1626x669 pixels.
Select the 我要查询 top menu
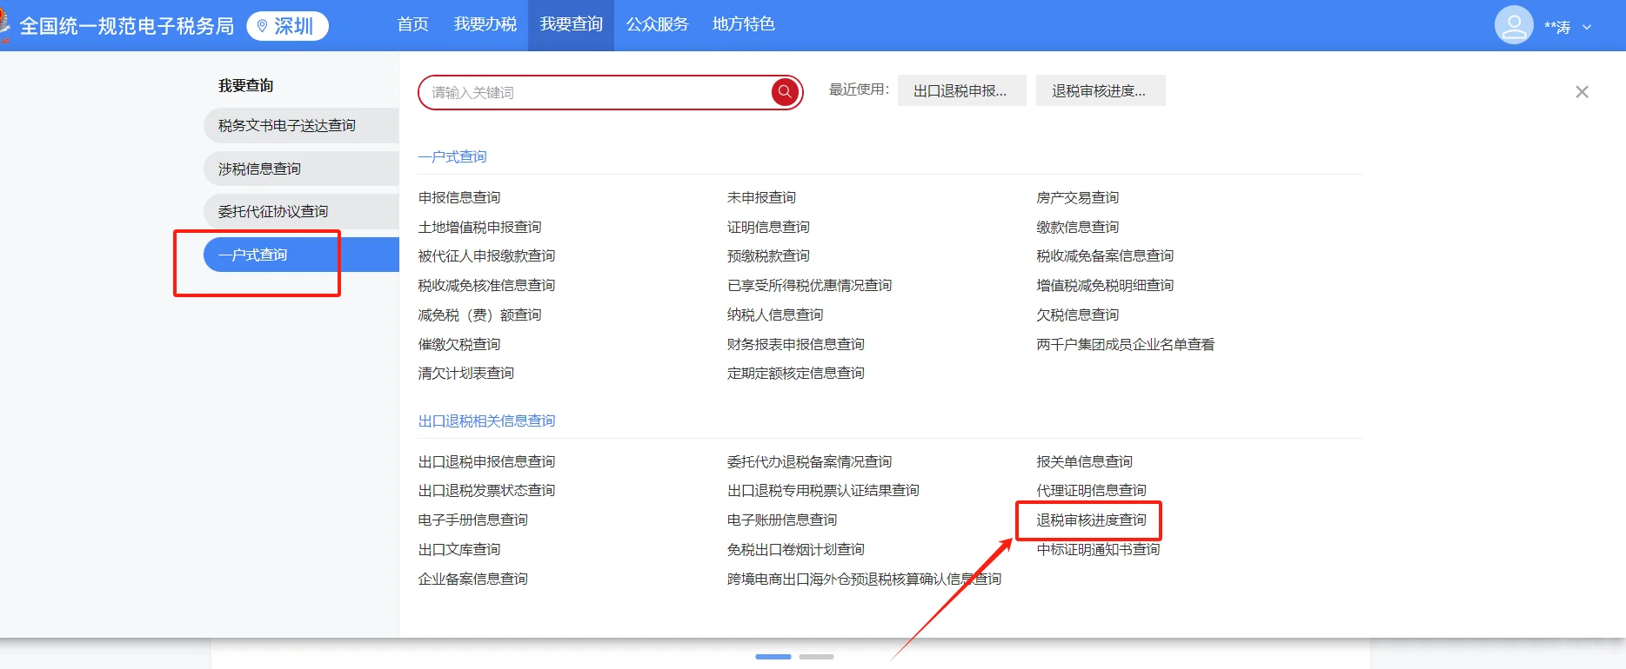[x=571, y=24]
